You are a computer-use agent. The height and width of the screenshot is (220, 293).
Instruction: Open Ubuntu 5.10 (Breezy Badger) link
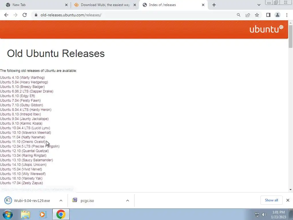click(22, 87)
